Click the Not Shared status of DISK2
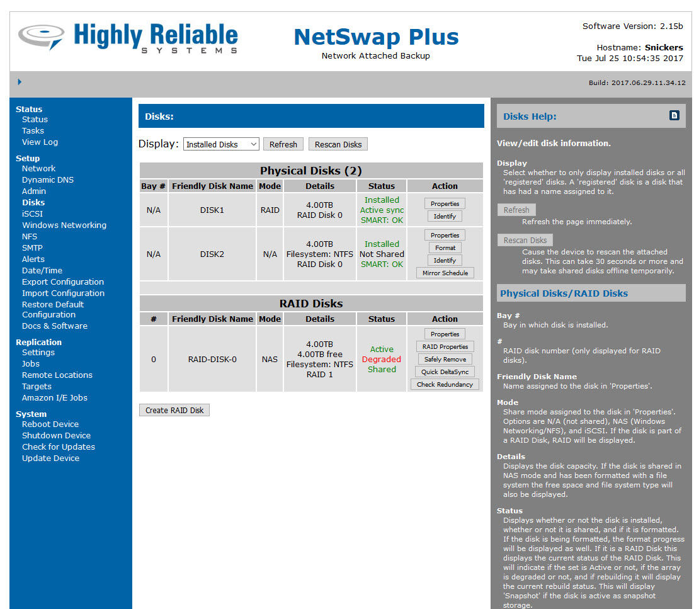The height and width of the screenshot is (609, 694). [x=382, y=254]
